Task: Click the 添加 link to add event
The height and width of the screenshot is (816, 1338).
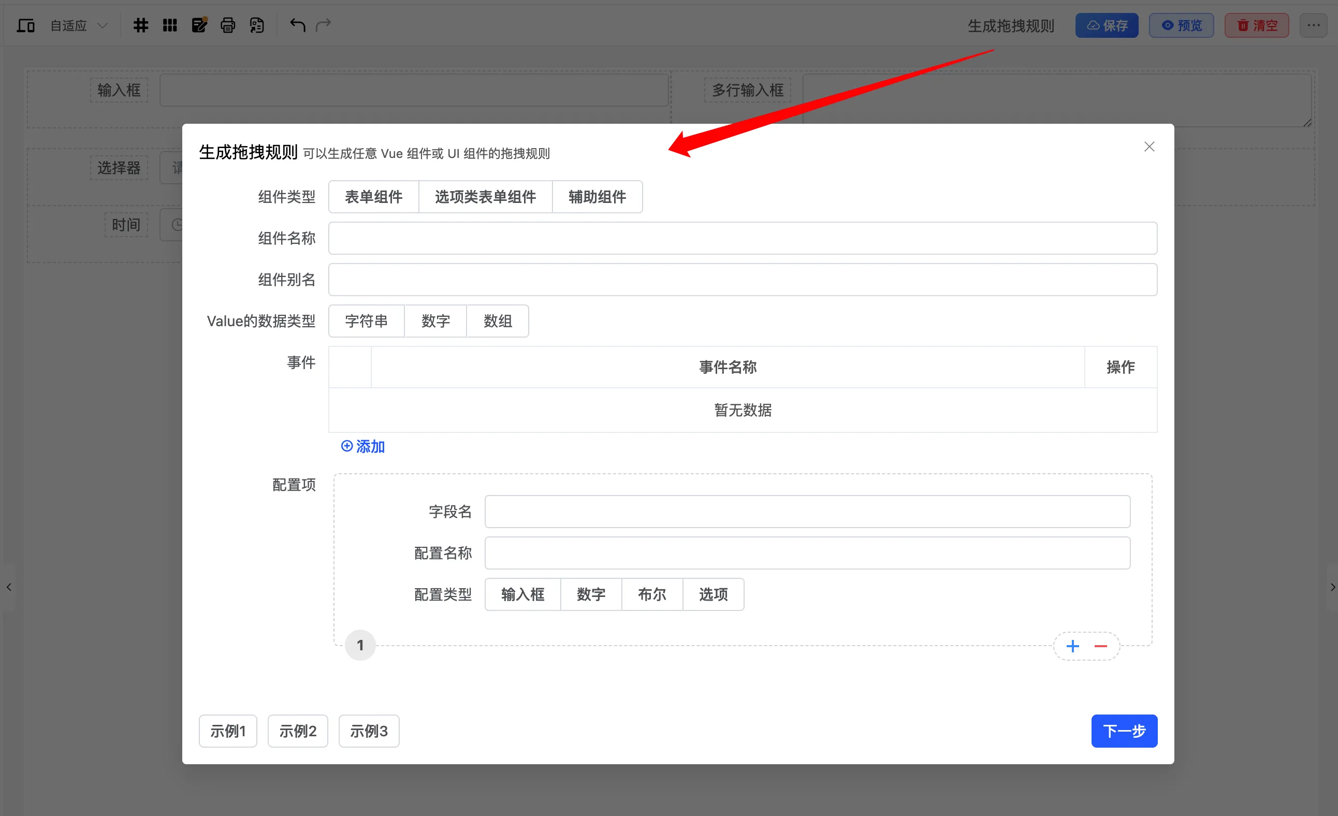Action: (x=362, y=446)
